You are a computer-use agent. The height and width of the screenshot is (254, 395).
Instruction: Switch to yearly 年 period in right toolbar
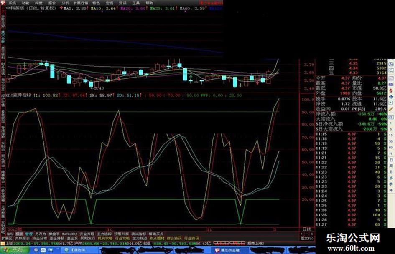(x=391, y=190)
